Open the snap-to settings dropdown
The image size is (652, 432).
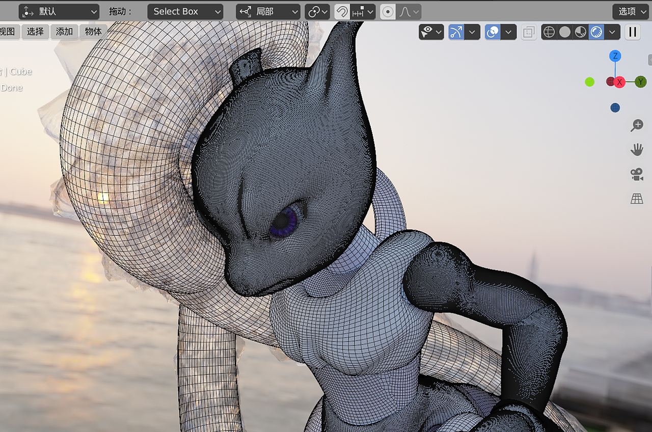[363, 11]
